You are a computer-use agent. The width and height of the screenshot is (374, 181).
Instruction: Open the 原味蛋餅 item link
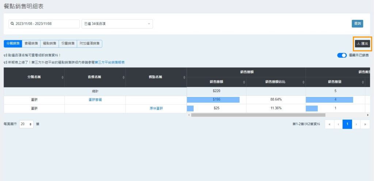coord(156,109)
